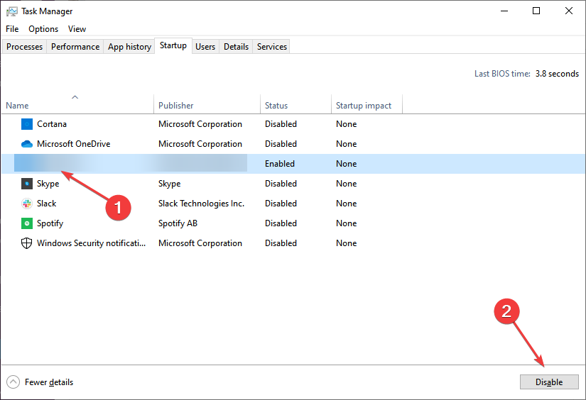Screen dimensions: 586x400
Task: Select the Startup tab
Action: point(173,45)
